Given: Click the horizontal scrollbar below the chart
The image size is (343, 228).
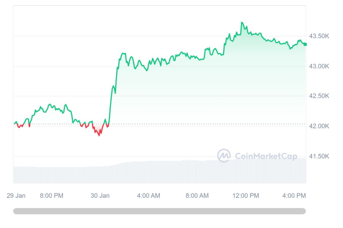Looking at the screenshot, I should 160,211.
